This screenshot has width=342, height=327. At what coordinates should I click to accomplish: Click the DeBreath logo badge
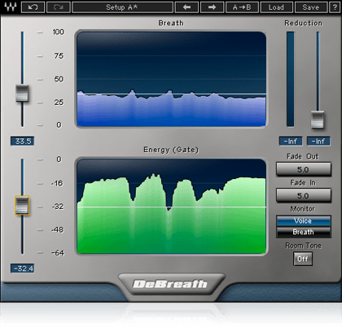point(171,284)
